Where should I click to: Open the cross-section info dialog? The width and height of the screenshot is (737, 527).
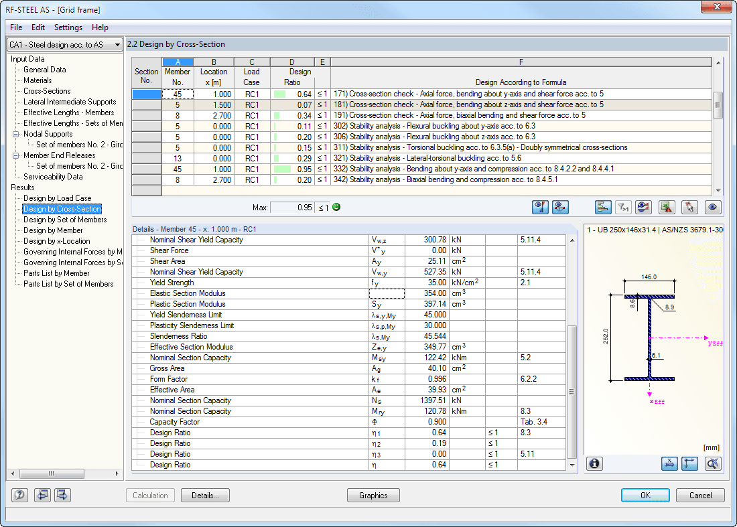coord(594,463)
